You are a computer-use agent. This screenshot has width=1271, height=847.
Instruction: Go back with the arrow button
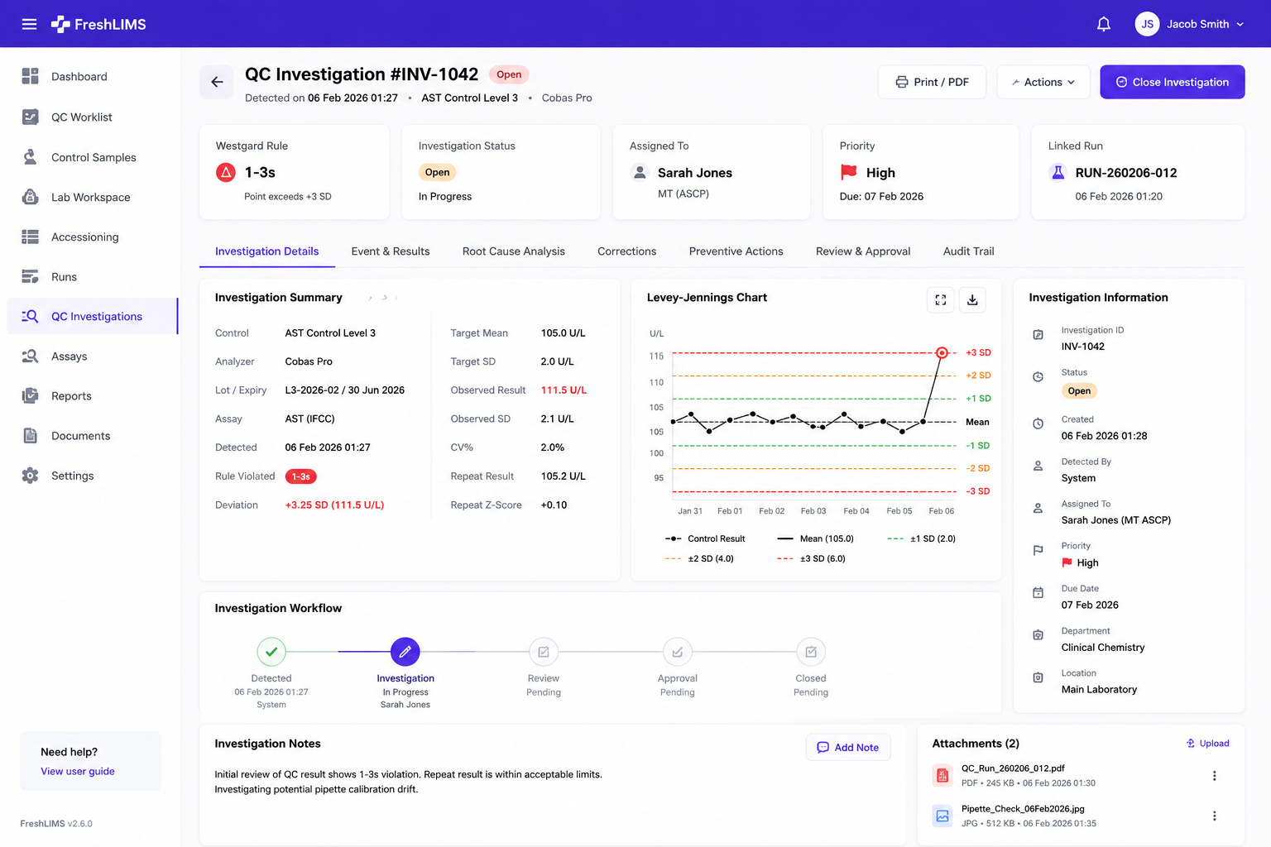[217, 82]
